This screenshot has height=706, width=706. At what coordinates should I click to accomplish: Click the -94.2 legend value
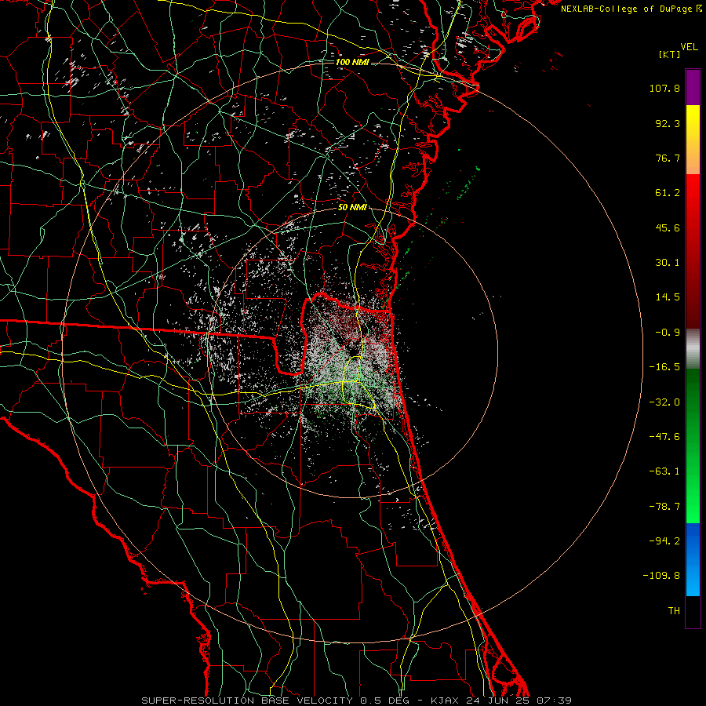(x=664, y=541)
